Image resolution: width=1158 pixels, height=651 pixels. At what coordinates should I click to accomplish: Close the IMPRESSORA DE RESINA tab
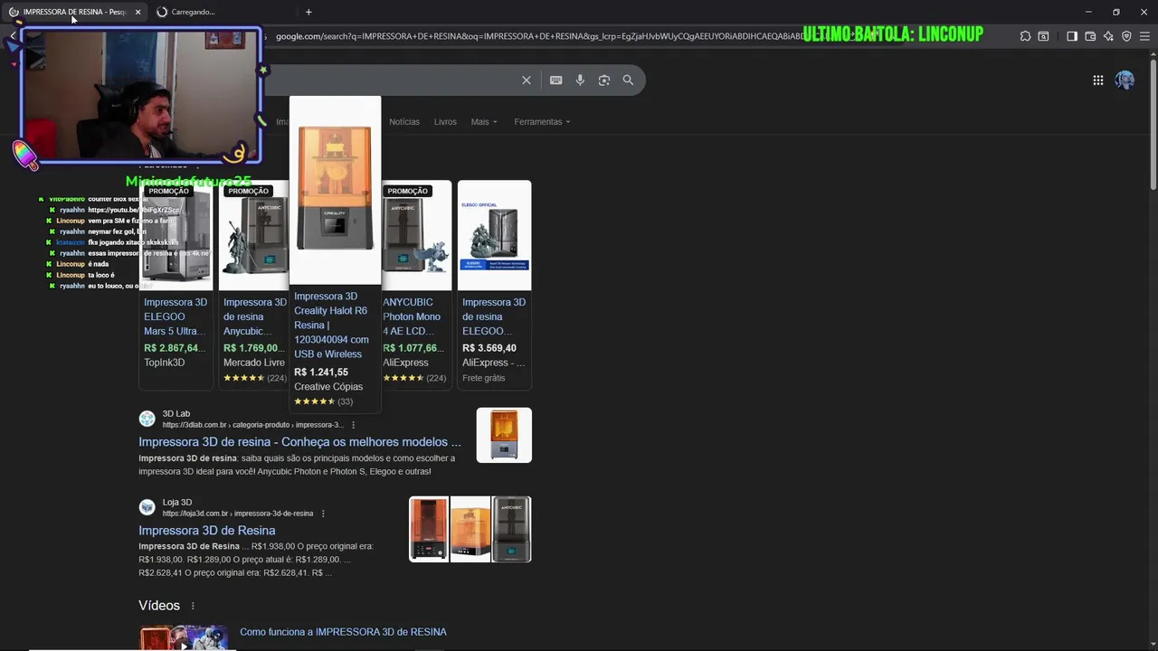tap(138, 12)
